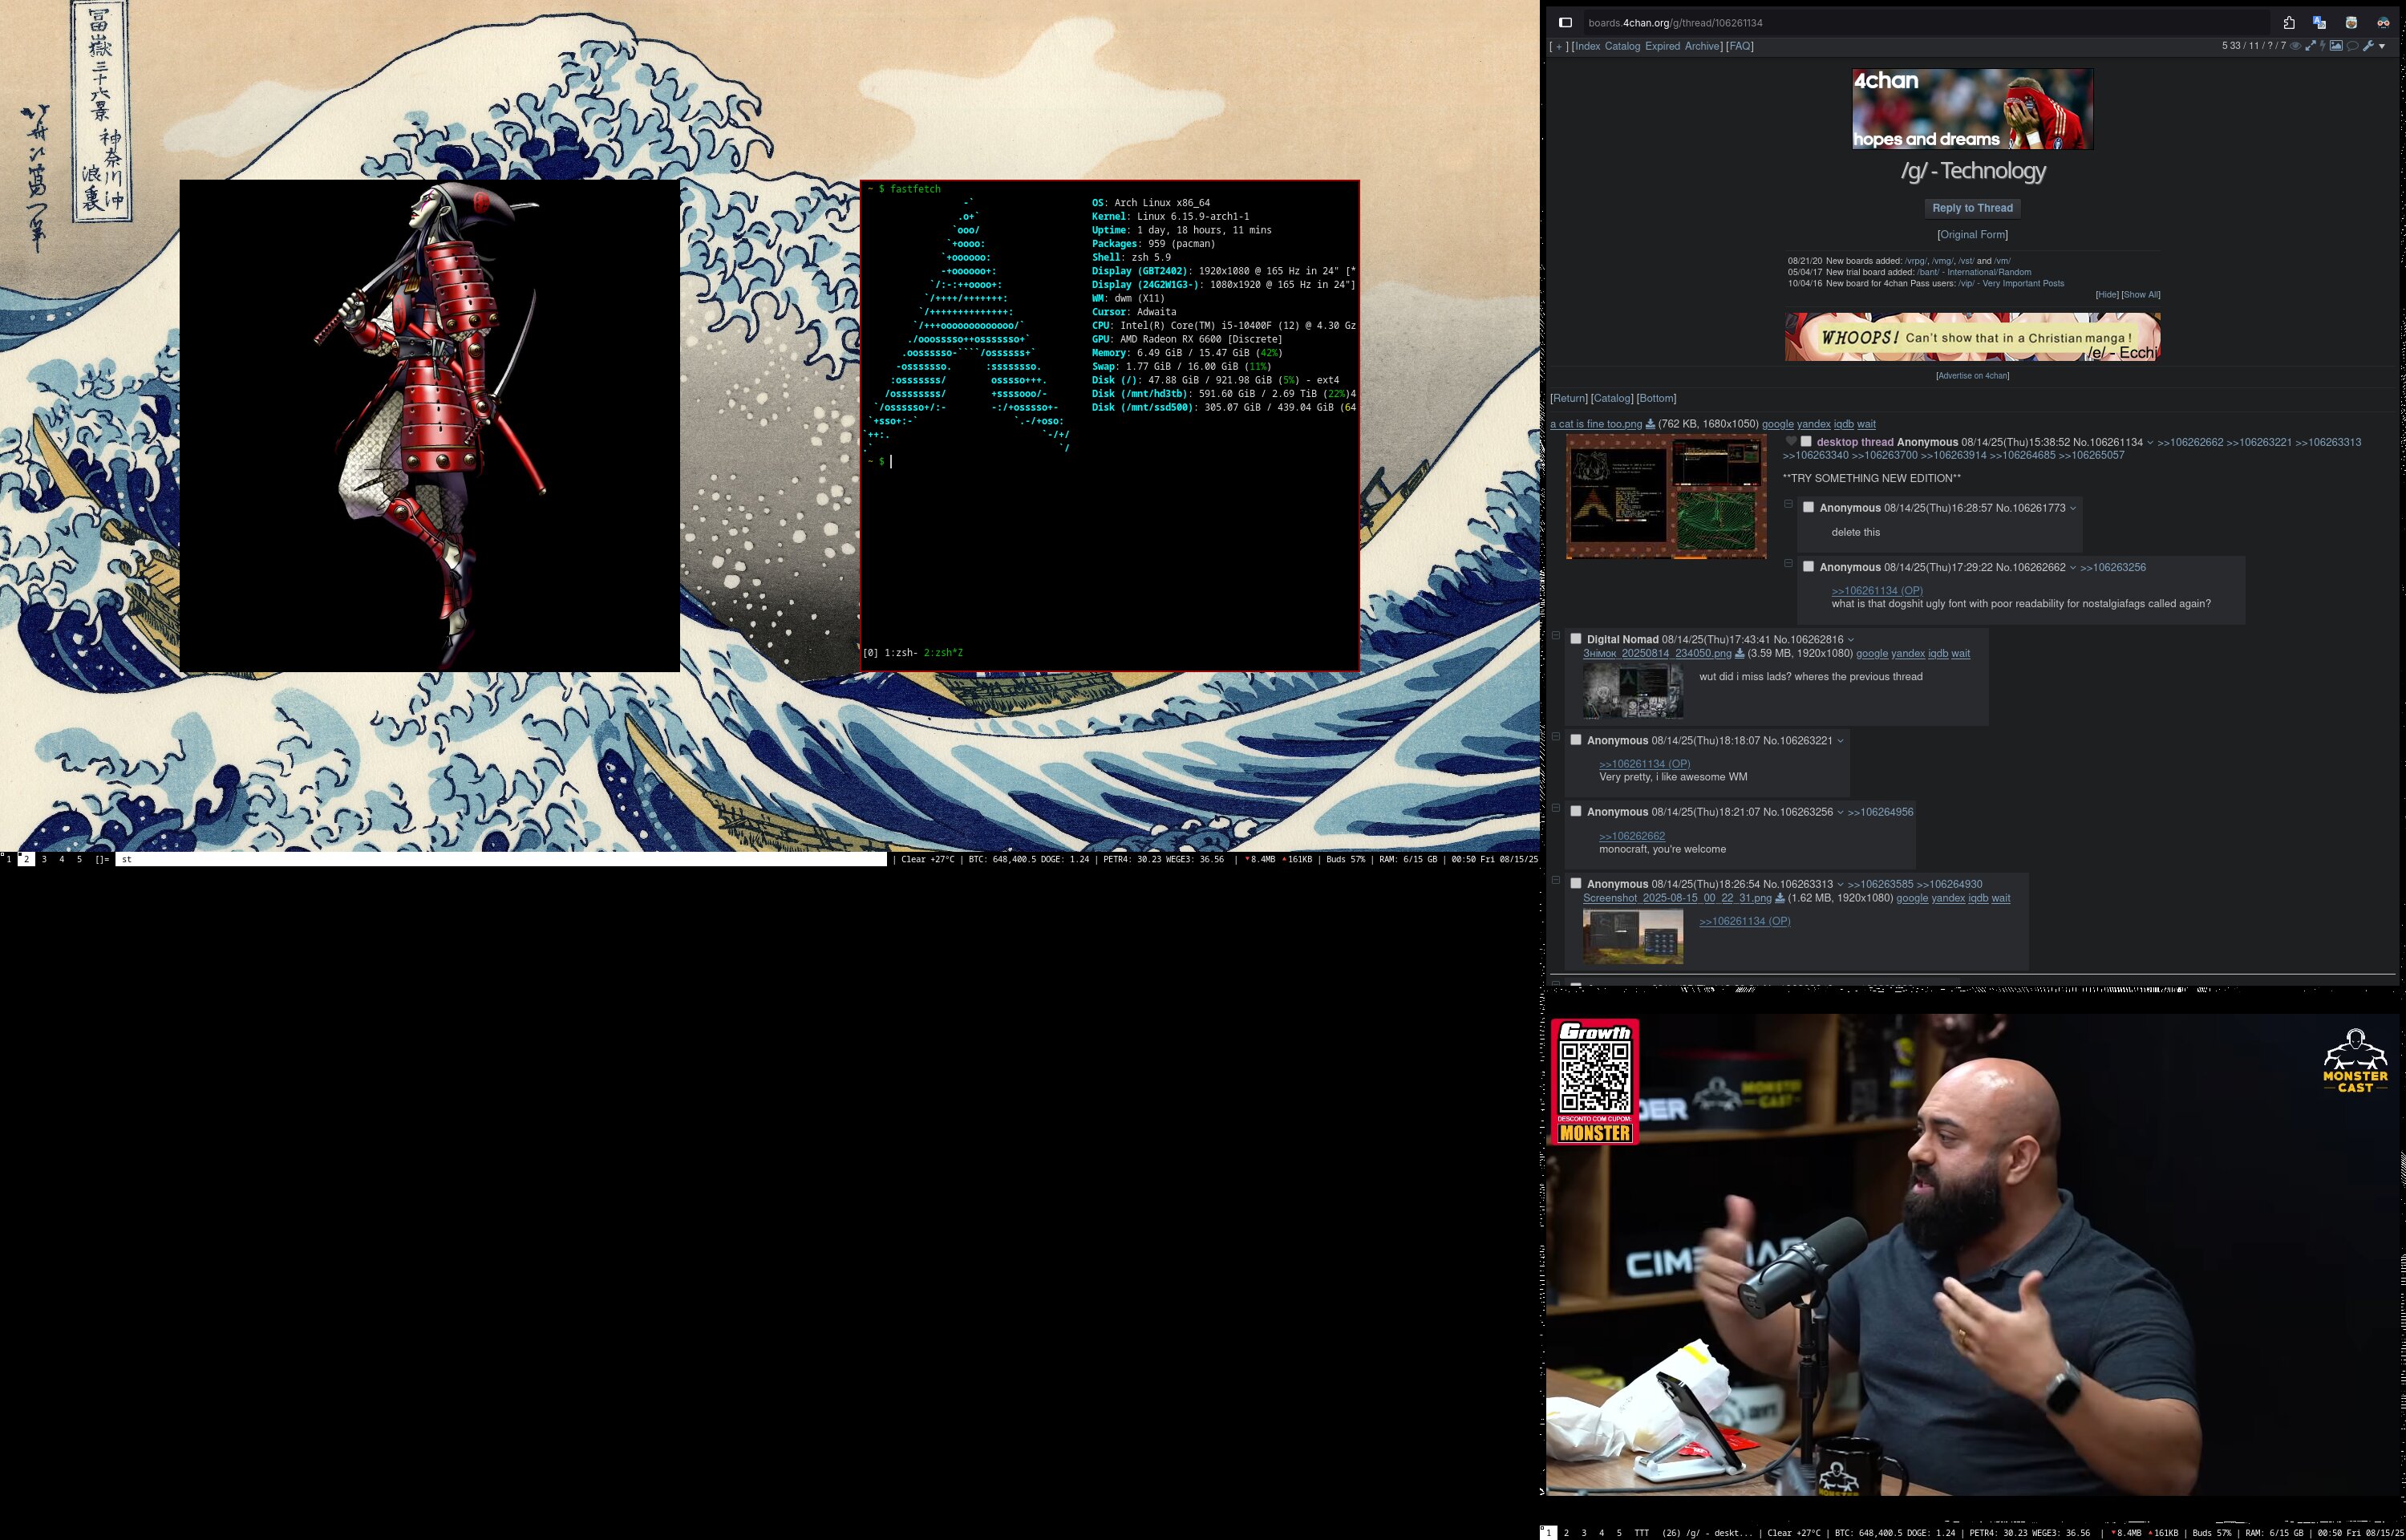Collapse the reply No.106261773 with minus box
Screen dimensions: 2406x1540
(x=1788, y=504)
